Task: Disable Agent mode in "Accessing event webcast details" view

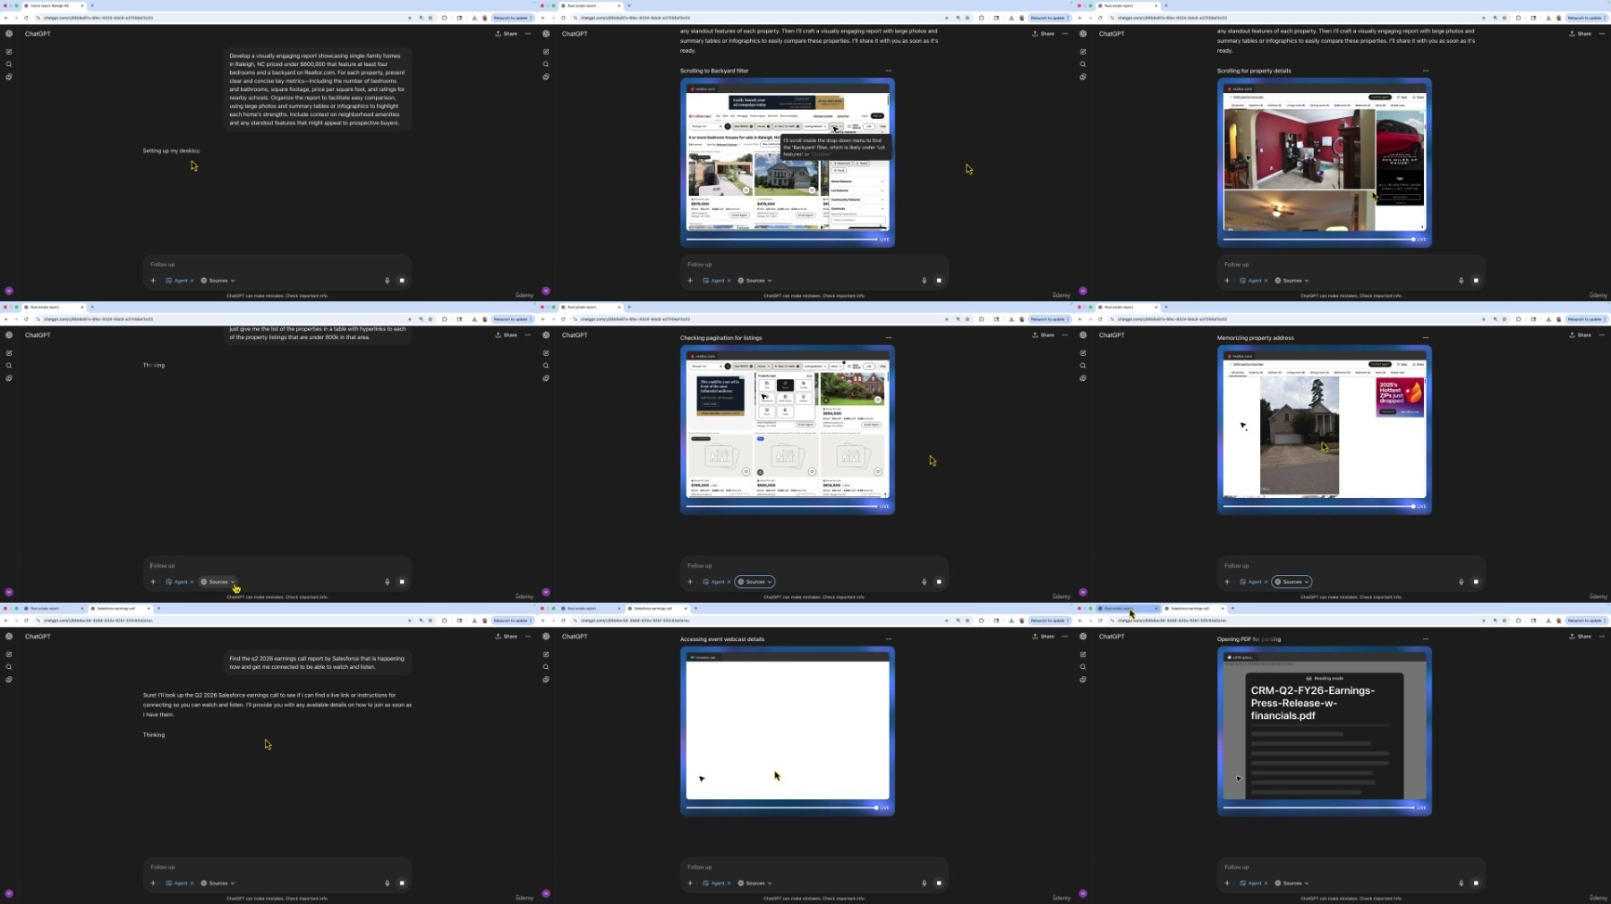Action: (729, 883)
